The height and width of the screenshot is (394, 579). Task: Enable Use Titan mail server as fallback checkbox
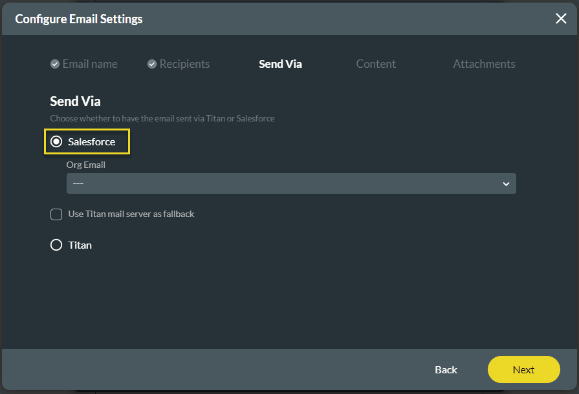click(56, 214)
